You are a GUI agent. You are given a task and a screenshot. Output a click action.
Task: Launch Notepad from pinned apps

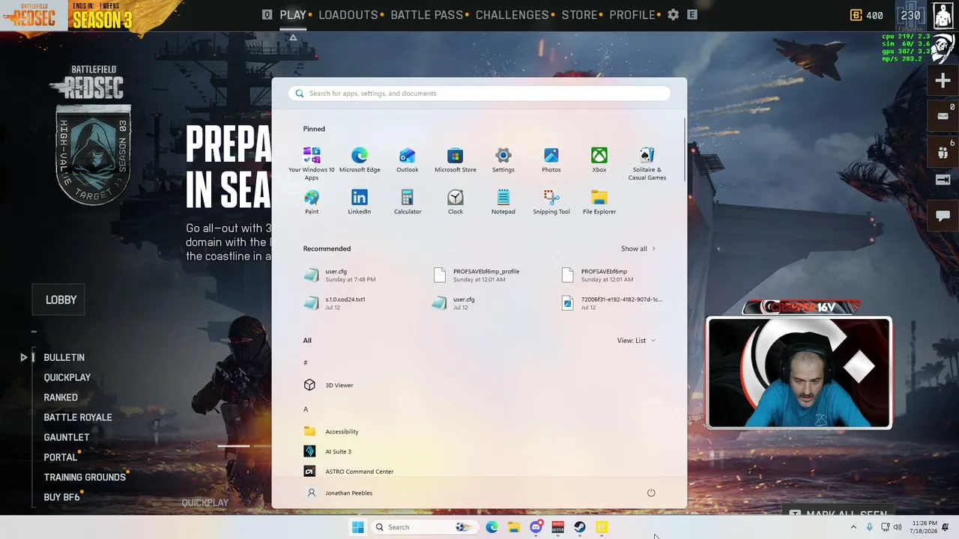[x=503, y=202]
